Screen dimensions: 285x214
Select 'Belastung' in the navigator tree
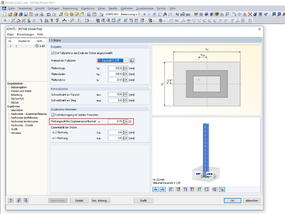click(x=16, y=95)
